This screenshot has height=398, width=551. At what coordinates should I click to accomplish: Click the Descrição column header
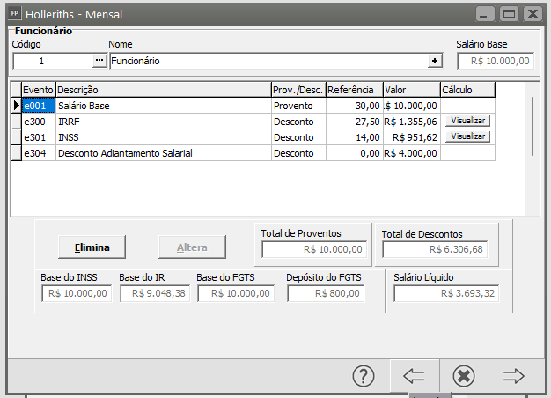(163, 90)
